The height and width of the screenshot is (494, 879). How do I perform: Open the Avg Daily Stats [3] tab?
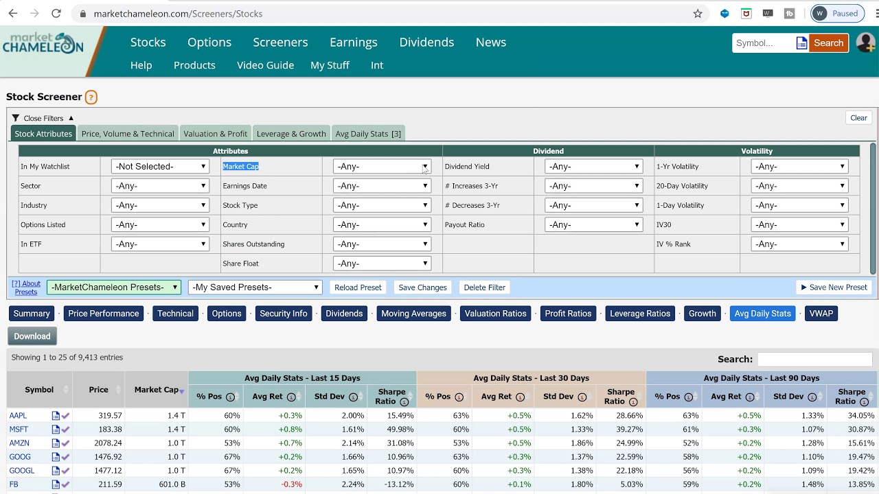(368, 134)
